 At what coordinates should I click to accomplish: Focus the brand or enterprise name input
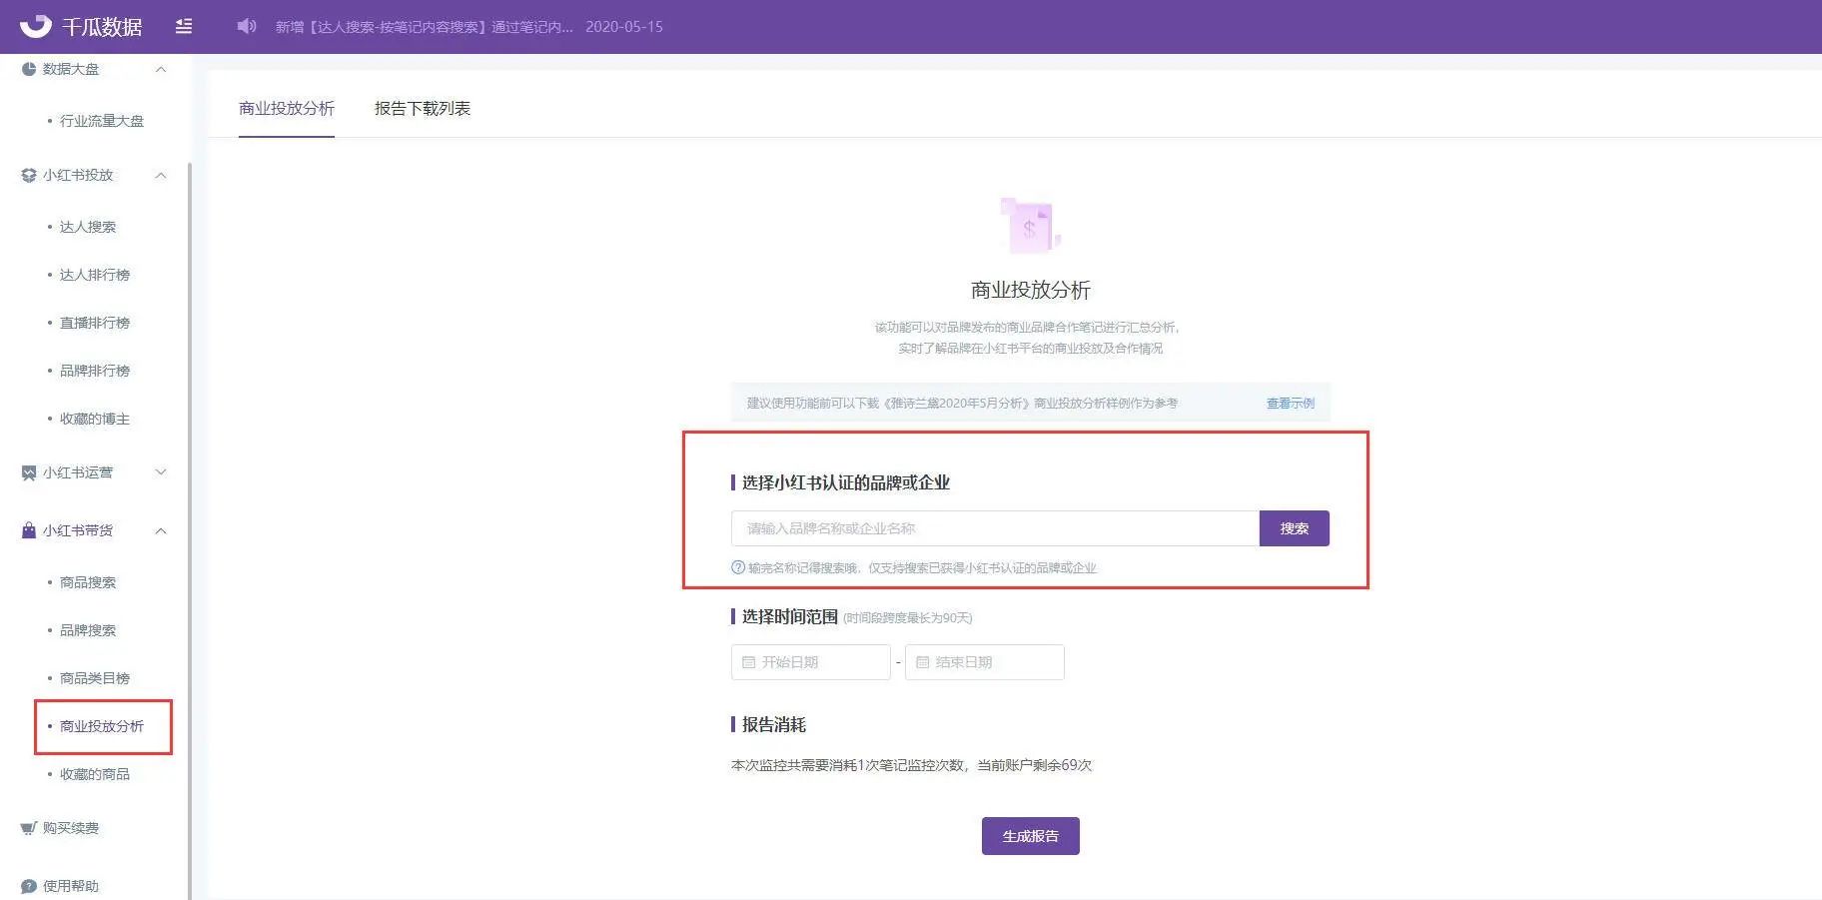click(995, 528)
